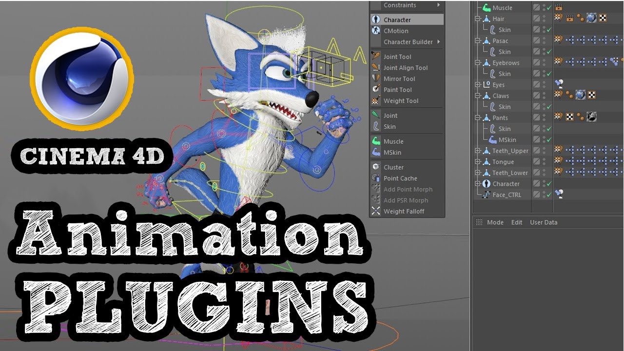Select the Paint Tool icon
Screen dimensions: 624x351
(x=376, y=90)
